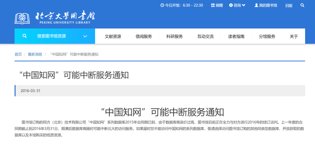This screenshot has height=145, width=315.
Task: Open the 科研服务 menu
Action: pyautogui.click(x=175, y=36)
